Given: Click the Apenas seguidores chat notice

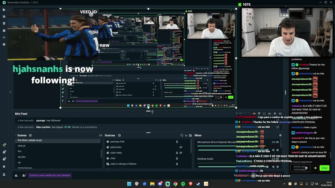Looking at the screenshot, I should point(302,162).
